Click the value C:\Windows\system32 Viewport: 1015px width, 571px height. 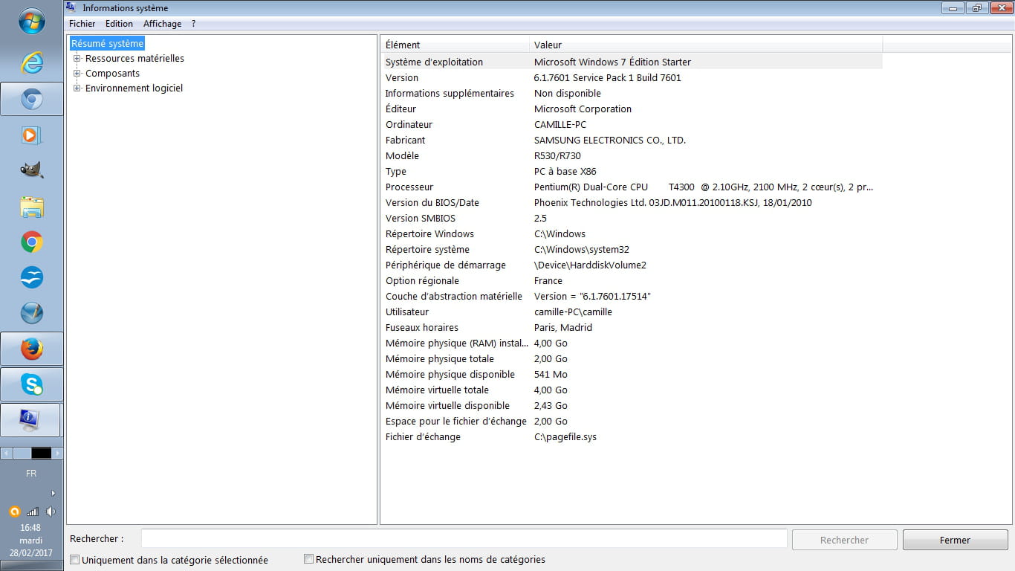point(582,249)
